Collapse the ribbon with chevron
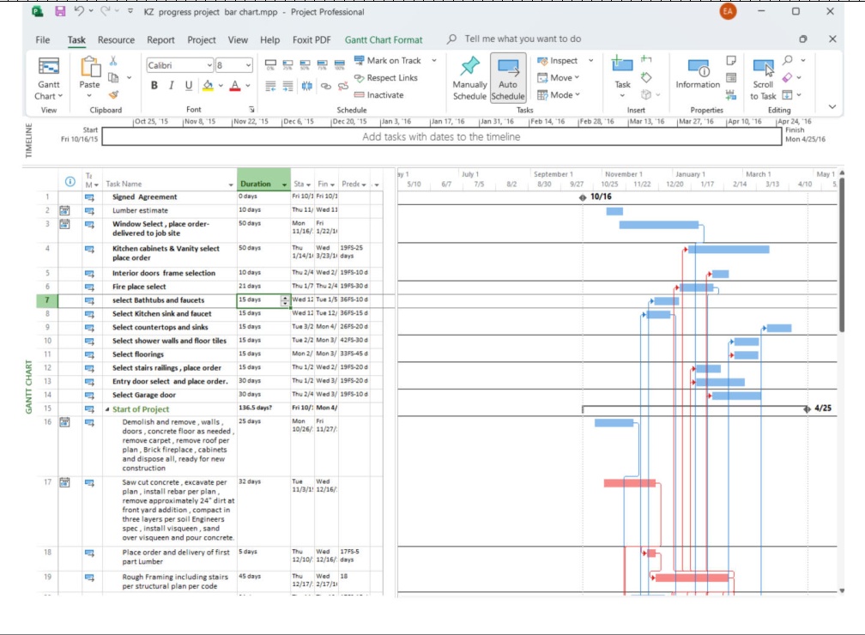The width and height of the screenshot is (865, 635). tap(832, 106)
